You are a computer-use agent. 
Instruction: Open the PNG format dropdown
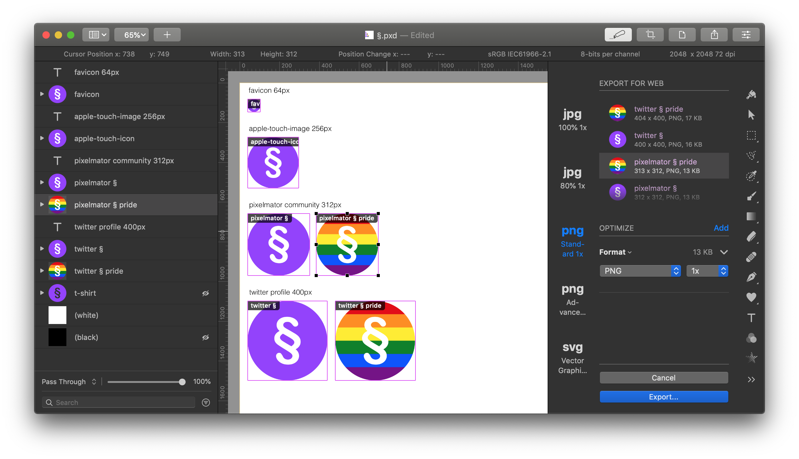point(639,271)
